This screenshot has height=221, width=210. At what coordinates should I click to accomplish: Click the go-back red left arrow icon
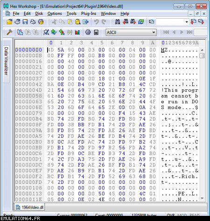coord(193,21)
